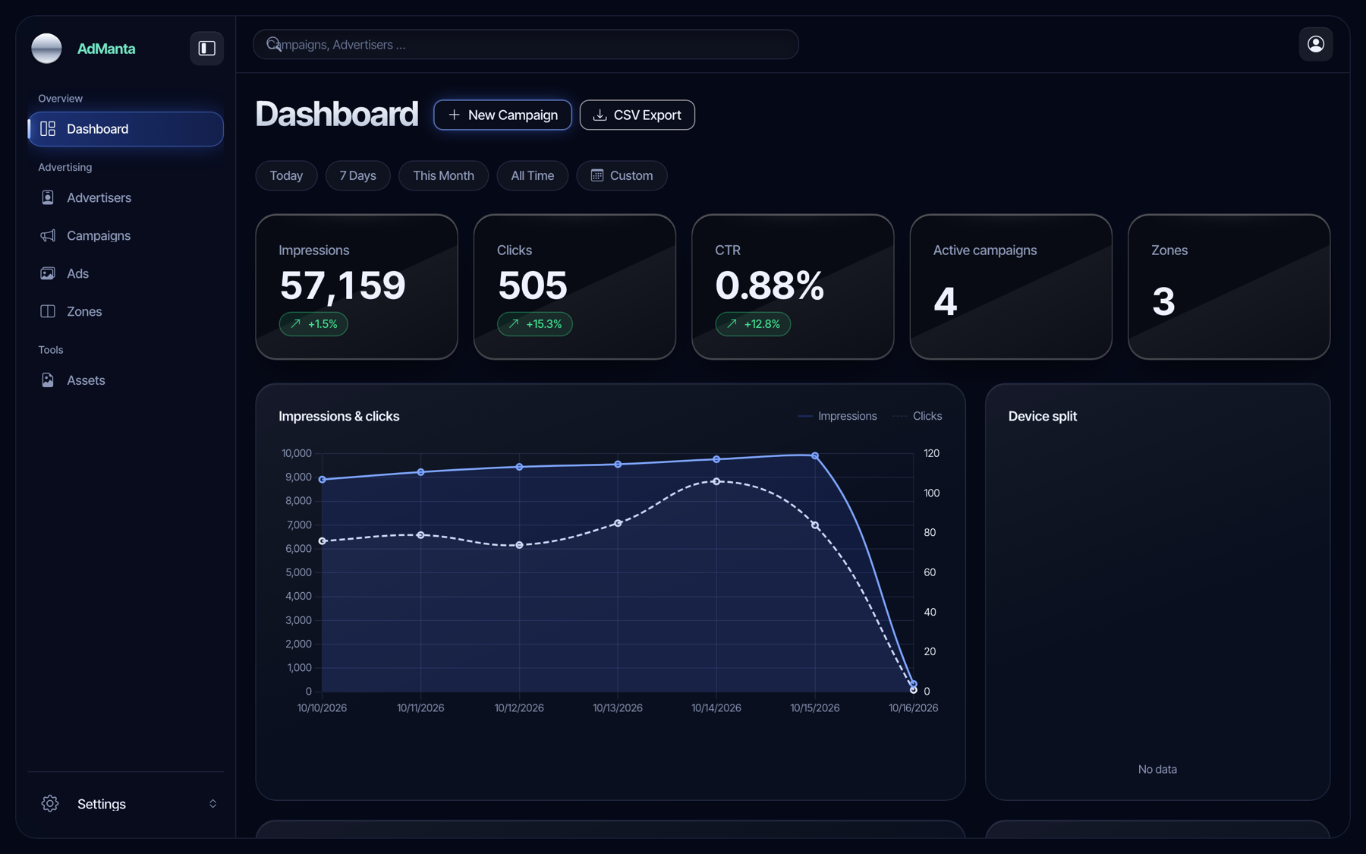Click the +1.5% impressions trend badge

313,323
